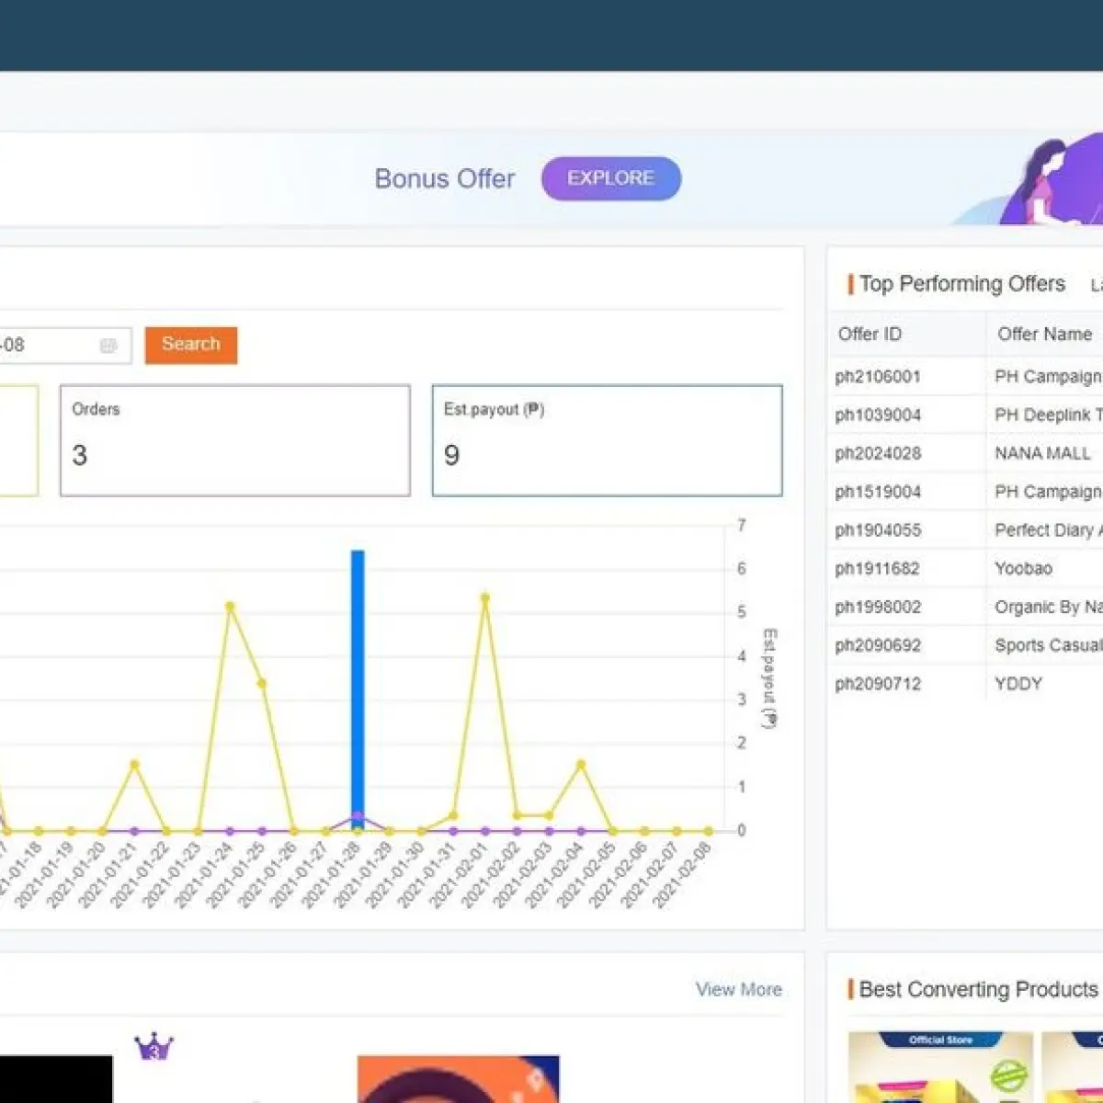The width and height of the screenshot is (1103, 1103).
Task: Click the EXPLORE button
Action: tap(611, 178)
